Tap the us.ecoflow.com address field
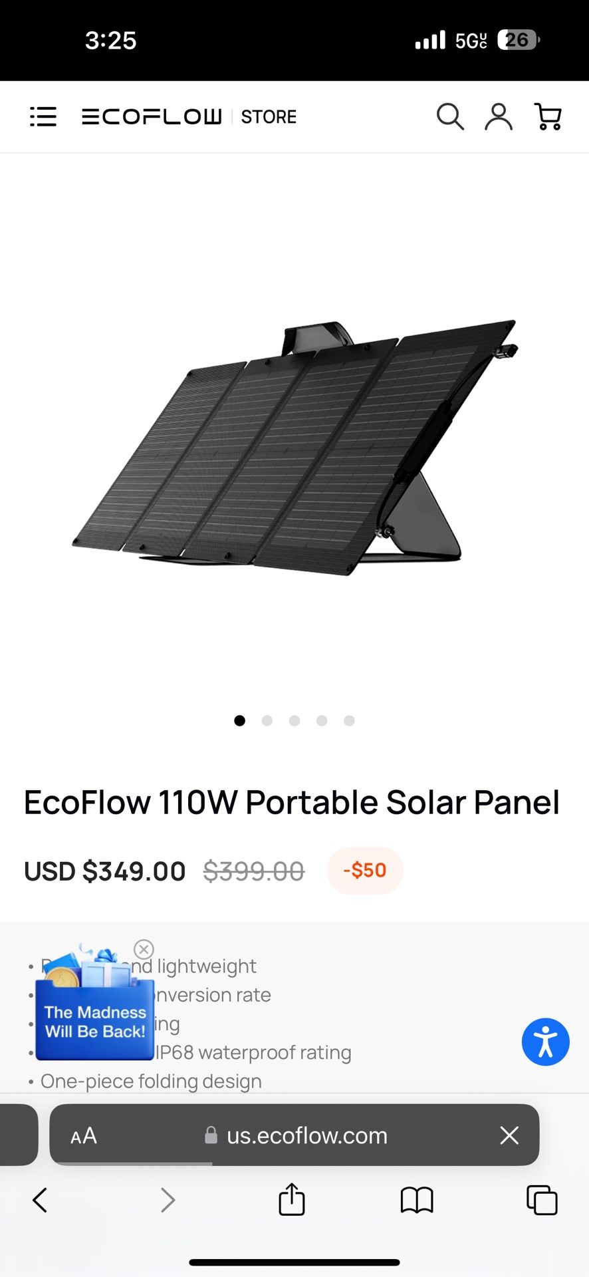589x1277 pixels. click(x=306, y=1135)
